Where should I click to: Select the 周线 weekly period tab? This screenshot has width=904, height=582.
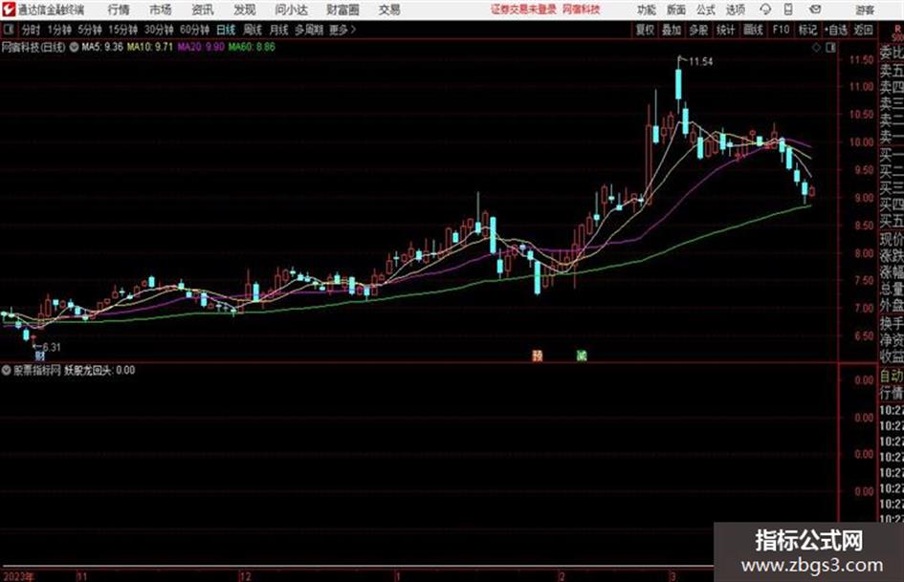coord(252,30)
